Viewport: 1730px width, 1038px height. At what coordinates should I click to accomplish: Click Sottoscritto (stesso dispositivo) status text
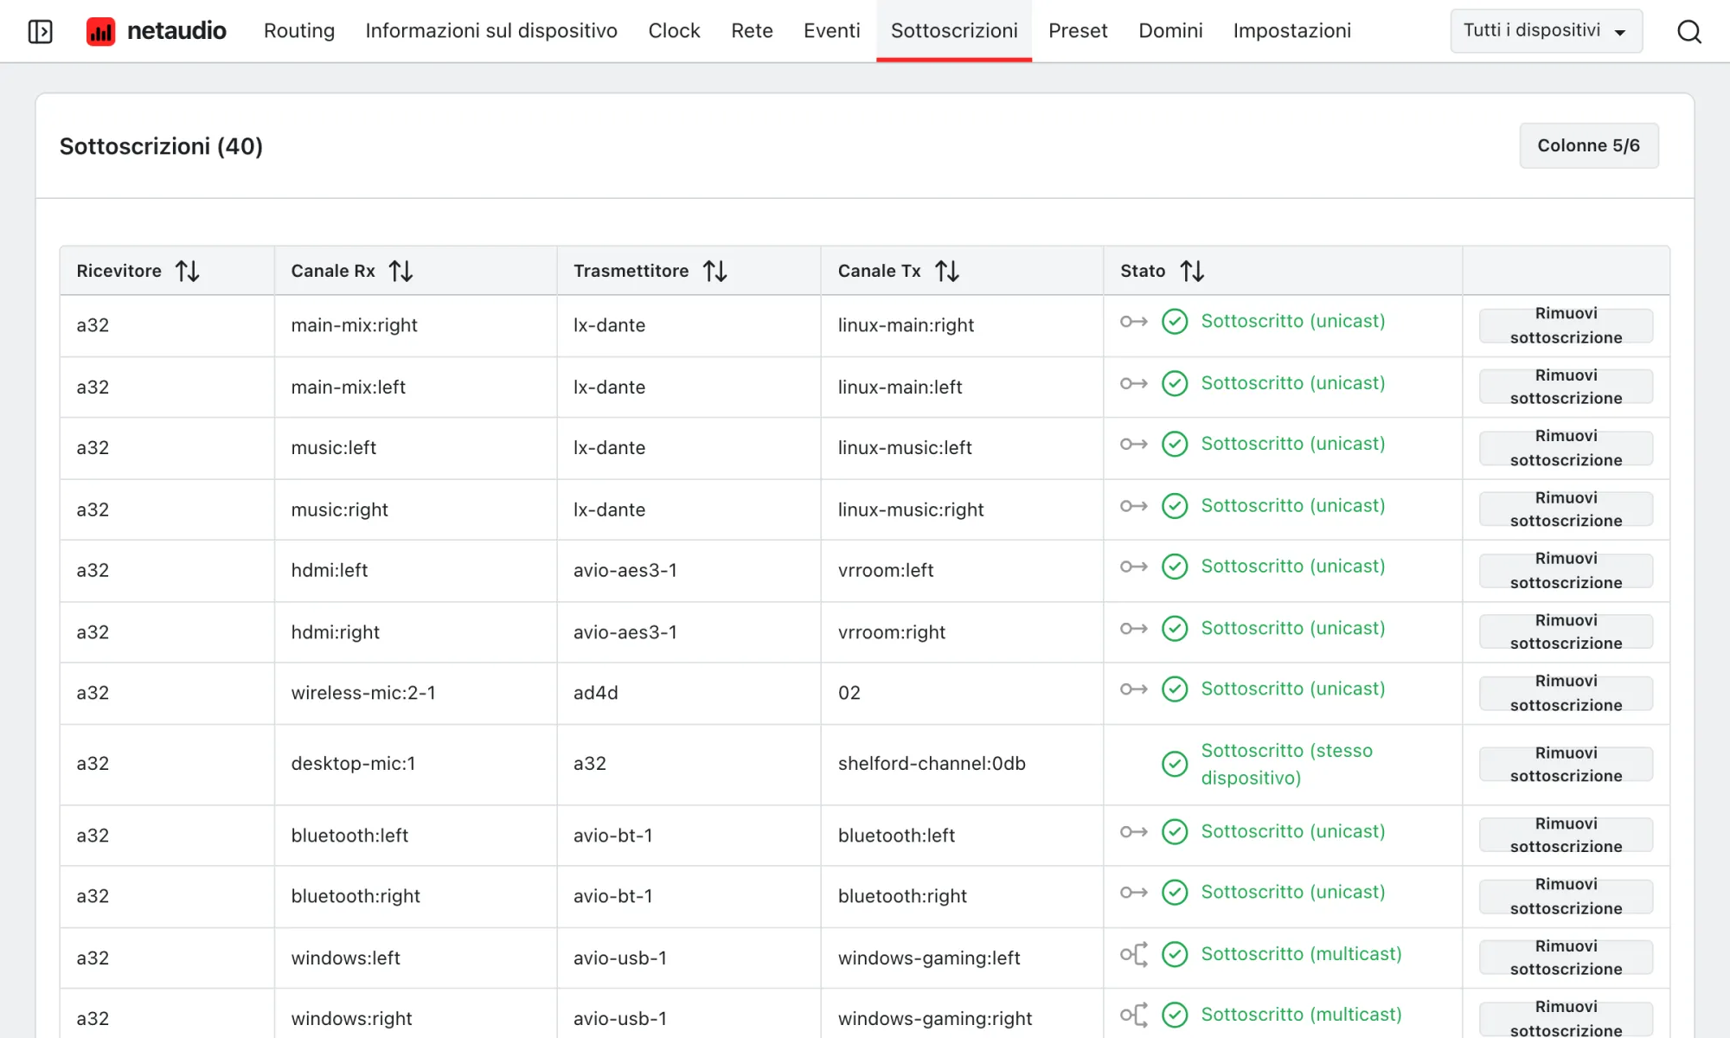click(1286, 764)
